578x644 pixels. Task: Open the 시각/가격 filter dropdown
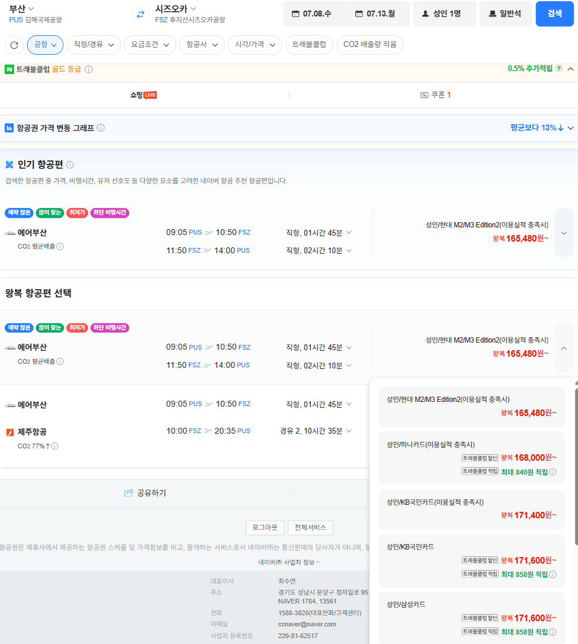pyautogui.click(x=254, y=45)
